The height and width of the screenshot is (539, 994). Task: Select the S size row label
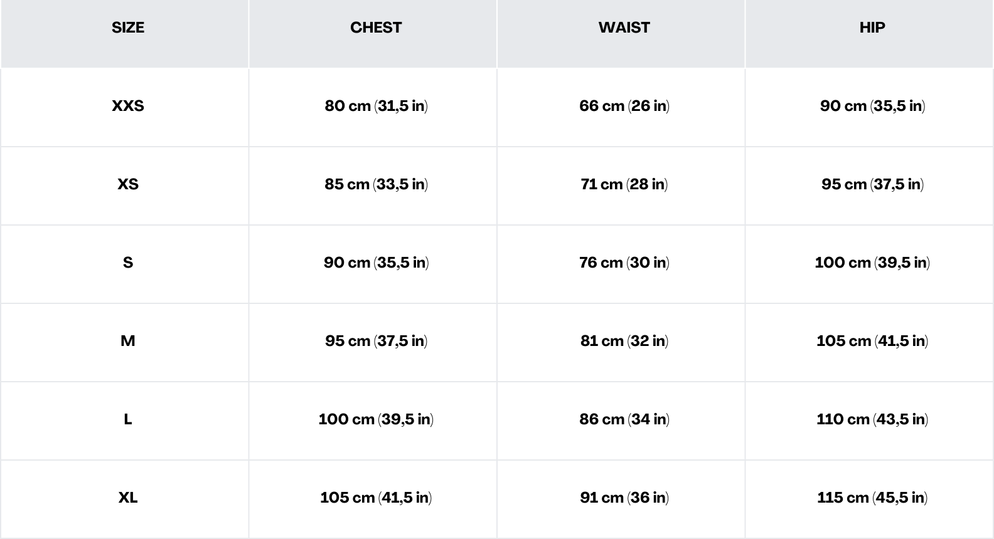[x=128, y=263]
